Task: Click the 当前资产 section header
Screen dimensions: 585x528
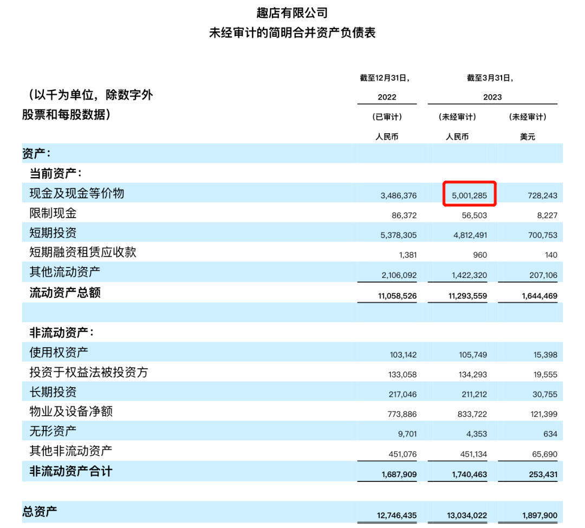Action: click(46, 173)
